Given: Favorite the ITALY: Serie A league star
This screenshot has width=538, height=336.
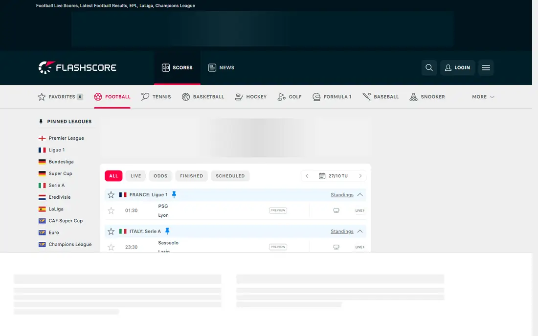Looking at the screenshot, I should [111, 231].
